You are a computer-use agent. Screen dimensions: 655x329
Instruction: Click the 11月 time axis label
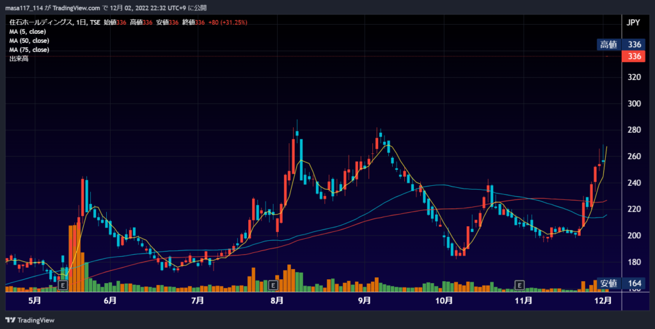click(523, 300)
